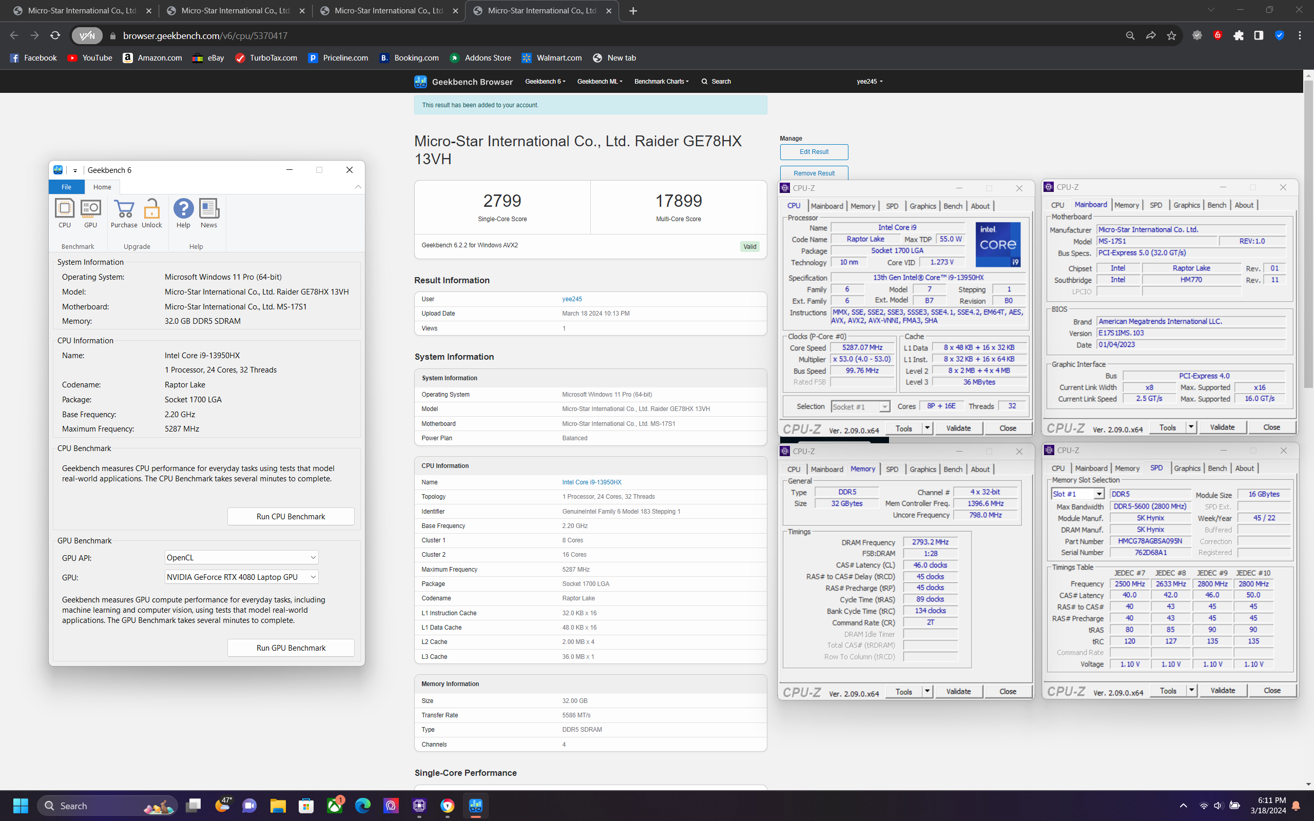Viewport: 1314px width, 821px height.
Task: Open Microsoft Store from the taskbar
Action: (306, 806)
